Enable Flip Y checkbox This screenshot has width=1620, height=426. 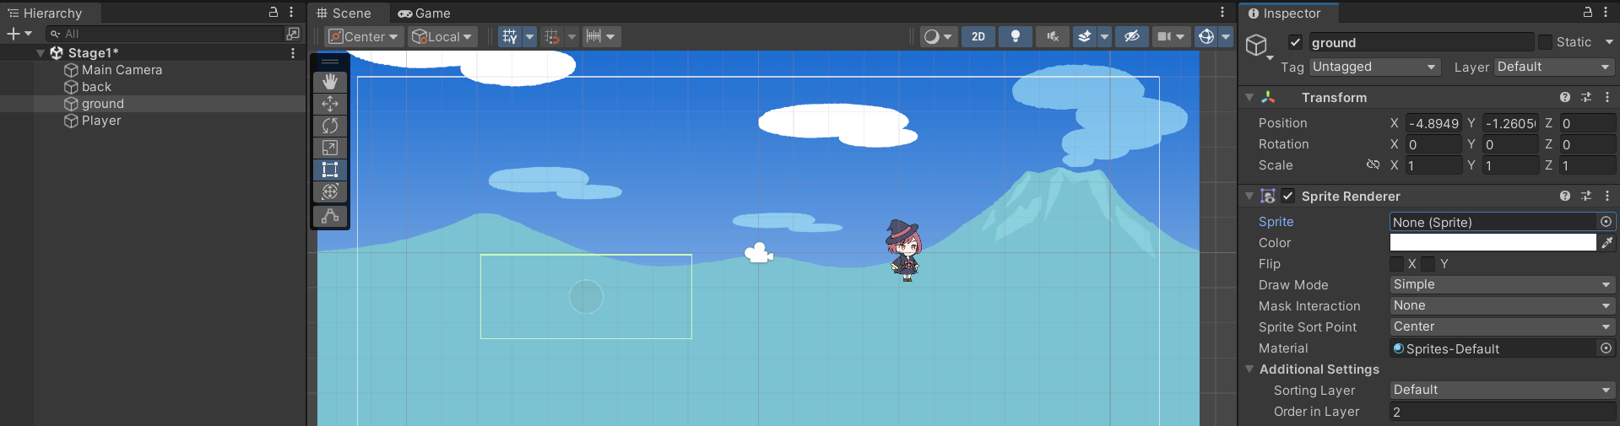(x=1428, y=263)
